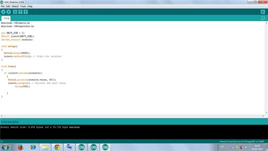Screen dimensions: 268x151
Task: Click the Verify sketch checkmark button
Action: point(3,12)
